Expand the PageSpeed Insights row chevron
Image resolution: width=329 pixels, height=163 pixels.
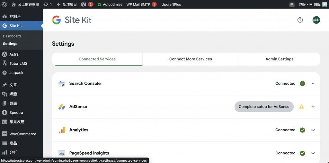pyautogui.click(x=313, y=153)
